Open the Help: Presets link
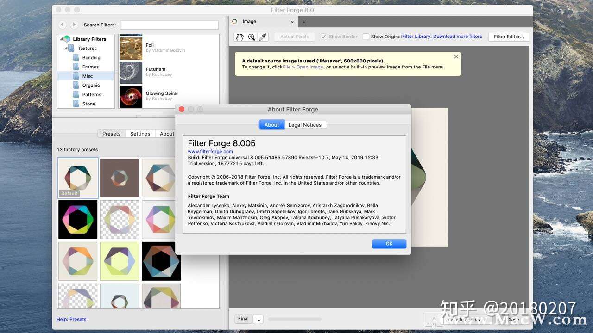Image resolution: width=593 pixels, height=333 pixels. (x=71, y=319)
